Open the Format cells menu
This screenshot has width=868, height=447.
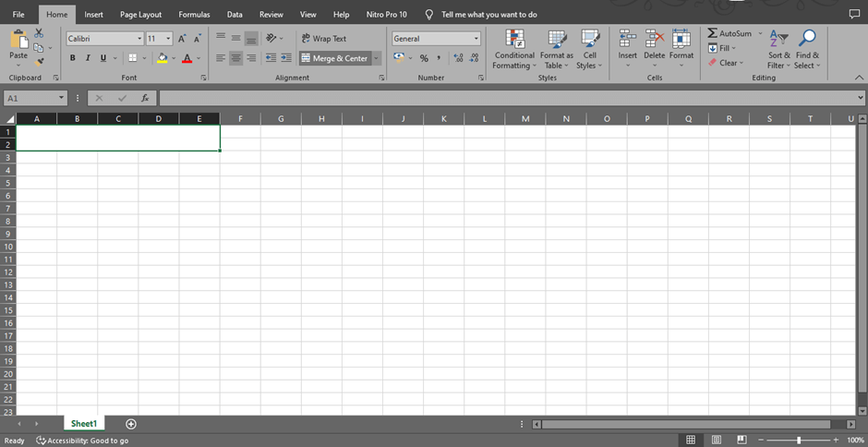point(681,49)
